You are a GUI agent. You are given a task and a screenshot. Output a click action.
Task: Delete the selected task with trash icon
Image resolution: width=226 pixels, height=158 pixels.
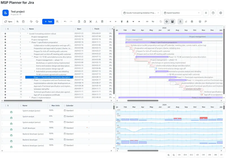click(102, 22)
